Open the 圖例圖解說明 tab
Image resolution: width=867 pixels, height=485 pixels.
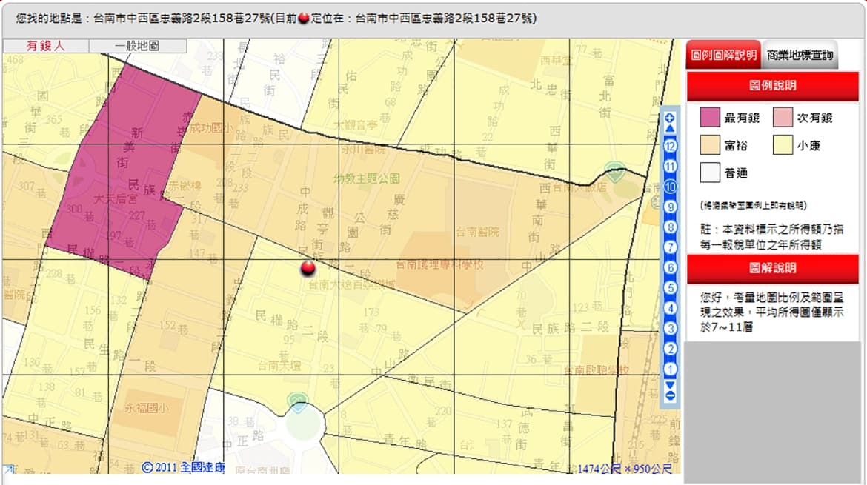723,55
